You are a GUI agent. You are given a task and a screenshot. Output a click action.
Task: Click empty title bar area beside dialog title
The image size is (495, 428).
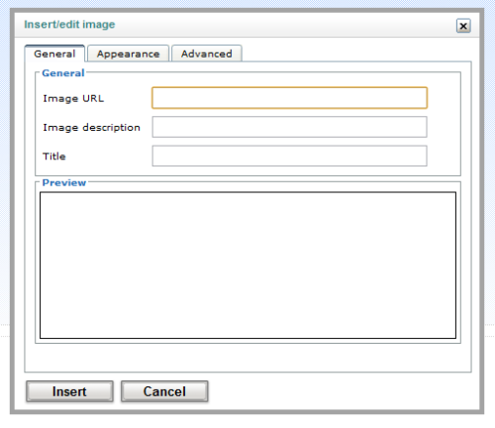coord(284,25)
